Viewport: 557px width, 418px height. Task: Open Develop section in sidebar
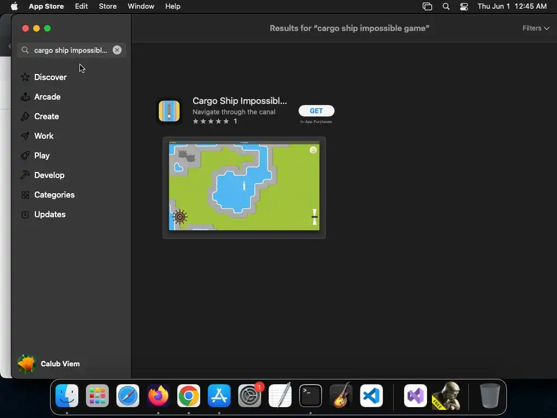point(49,175)
